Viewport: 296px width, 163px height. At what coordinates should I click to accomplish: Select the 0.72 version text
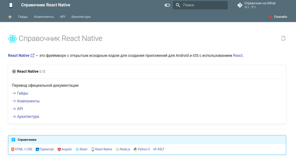click(x=42, y=72)
